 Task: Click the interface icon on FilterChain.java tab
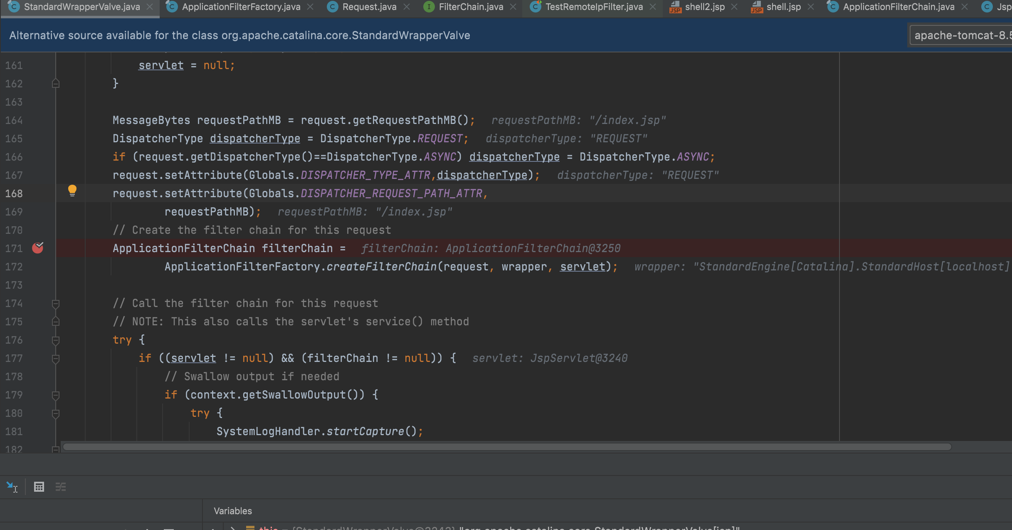point(429,7)
